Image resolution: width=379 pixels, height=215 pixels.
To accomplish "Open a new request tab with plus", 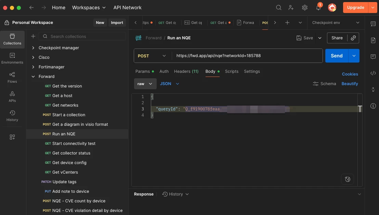I will (287, 23).
